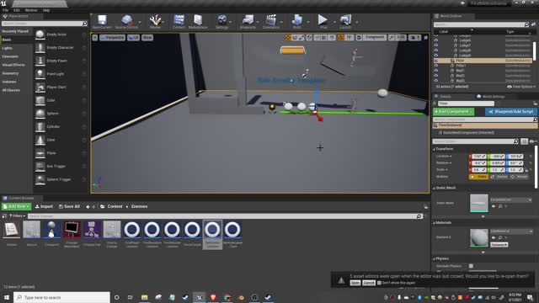Open Cinematics from the toolbar
This screenshot has width=539, height=303.
pos(271,22)
